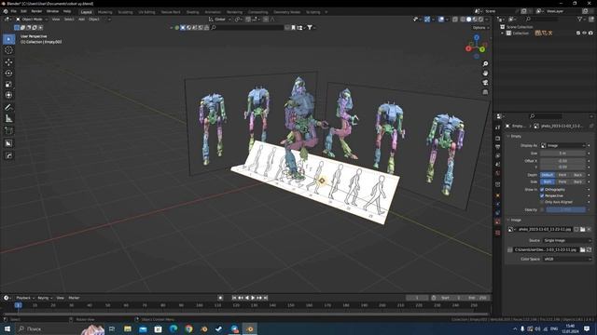Click the pan view hand icon

tap(485, 73)
